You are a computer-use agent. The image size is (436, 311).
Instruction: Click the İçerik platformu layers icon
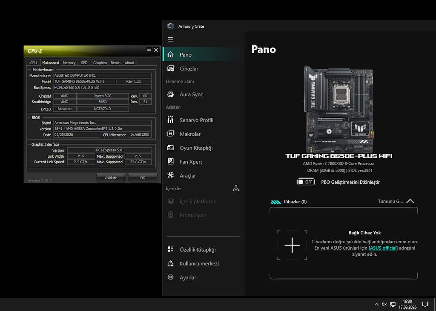(171, 201)
